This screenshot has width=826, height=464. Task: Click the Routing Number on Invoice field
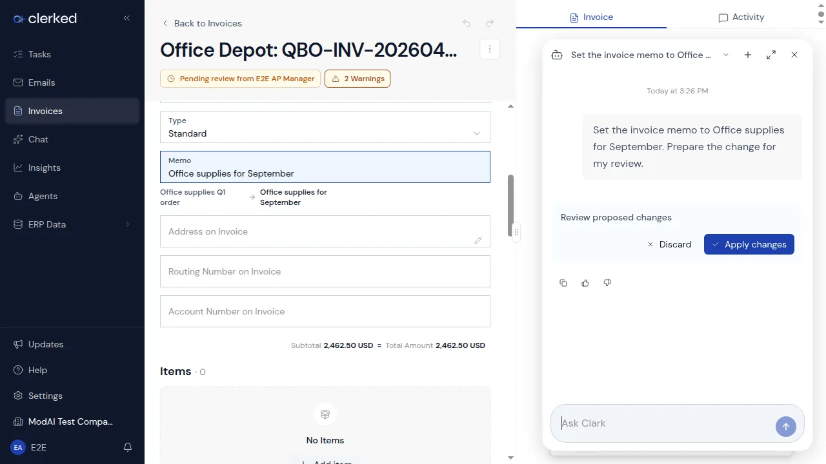click(325, 271)
